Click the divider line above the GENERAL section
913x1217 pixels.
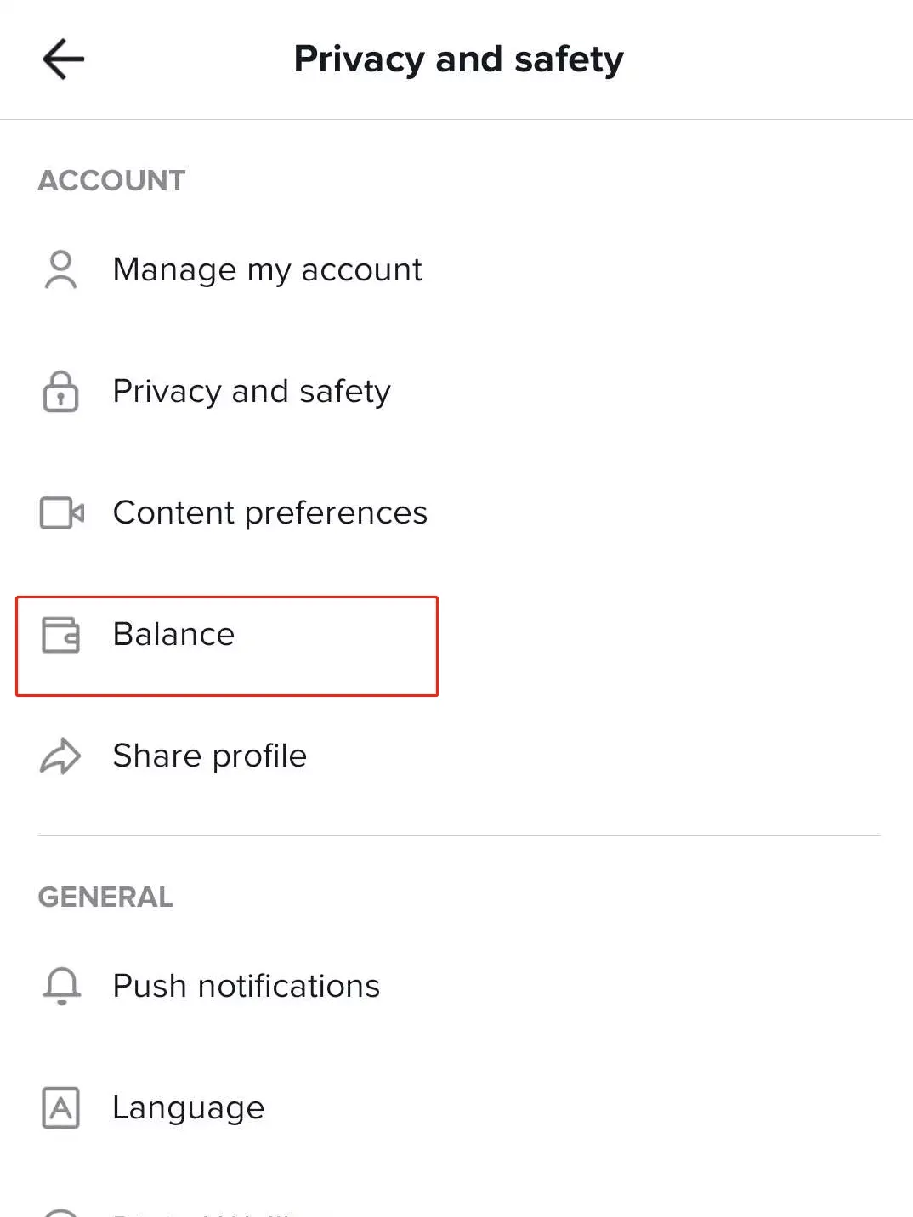click(458, 835)
